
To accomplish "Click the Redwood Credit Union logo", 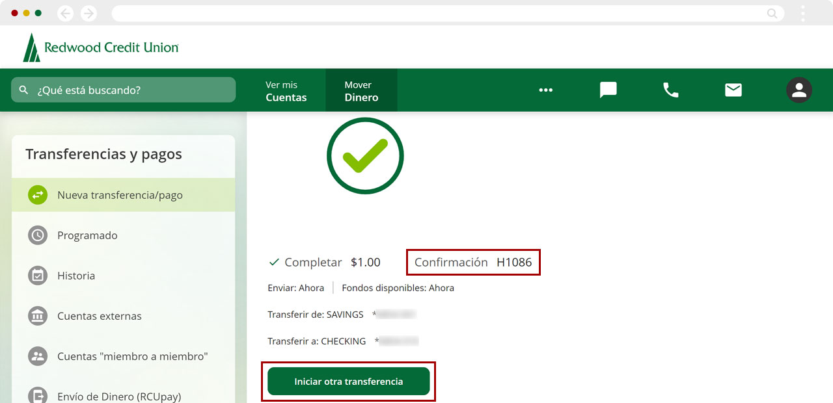I will tap(101, 47).
